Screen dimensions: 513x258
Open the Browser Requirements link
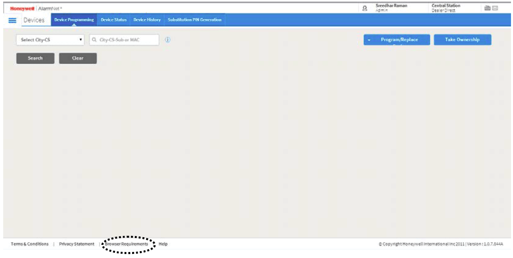(x=127, y=244)
